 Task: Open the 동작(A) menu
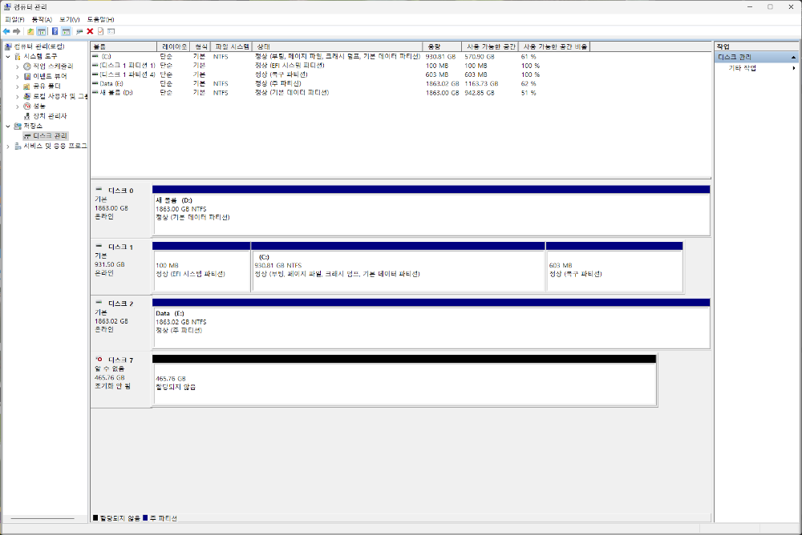(42, 19)
